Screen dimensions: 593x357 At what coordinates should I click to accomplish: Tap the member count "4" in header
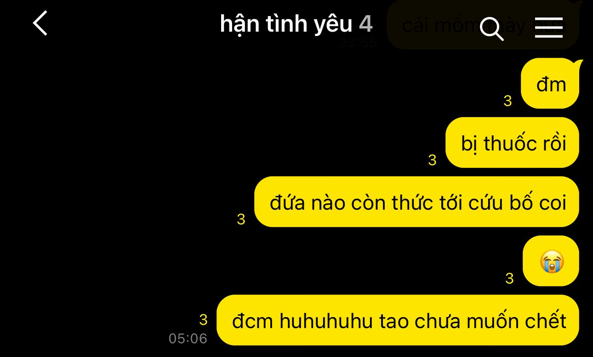(x=365, y=23)
